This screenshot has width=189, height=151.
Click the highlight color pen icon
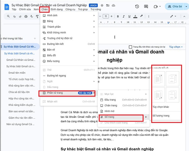pyautogui.click(x=141, y=16)
